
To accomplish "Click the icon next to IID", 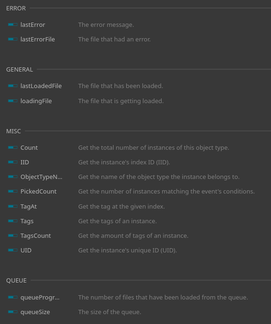I will pos(13,162).
